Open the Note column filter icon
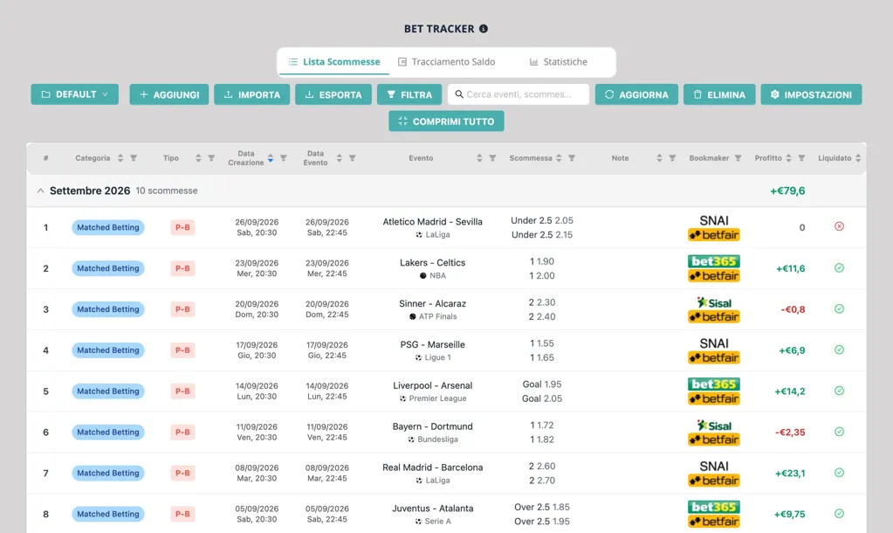Screen dimensions: 893x533 (x=673, y=158)
